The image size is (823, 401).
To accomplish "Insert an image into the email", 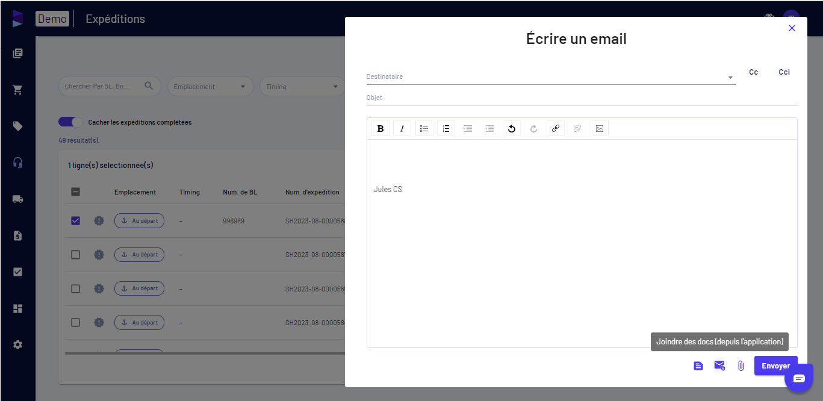I will [x=600, y=128].
